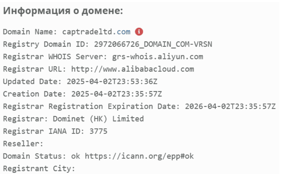Click the Registrar IANA ID number 3775
The image size is (299, 178).
(98, 131)
